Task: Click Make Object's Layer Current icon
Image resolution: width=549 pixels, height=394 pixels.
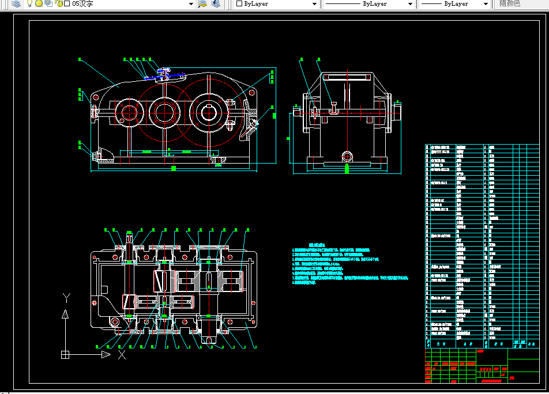Action: tap(202, 3)
